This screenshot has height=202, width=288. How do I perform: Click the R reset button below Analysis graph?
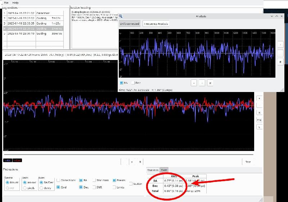(210, 83)
